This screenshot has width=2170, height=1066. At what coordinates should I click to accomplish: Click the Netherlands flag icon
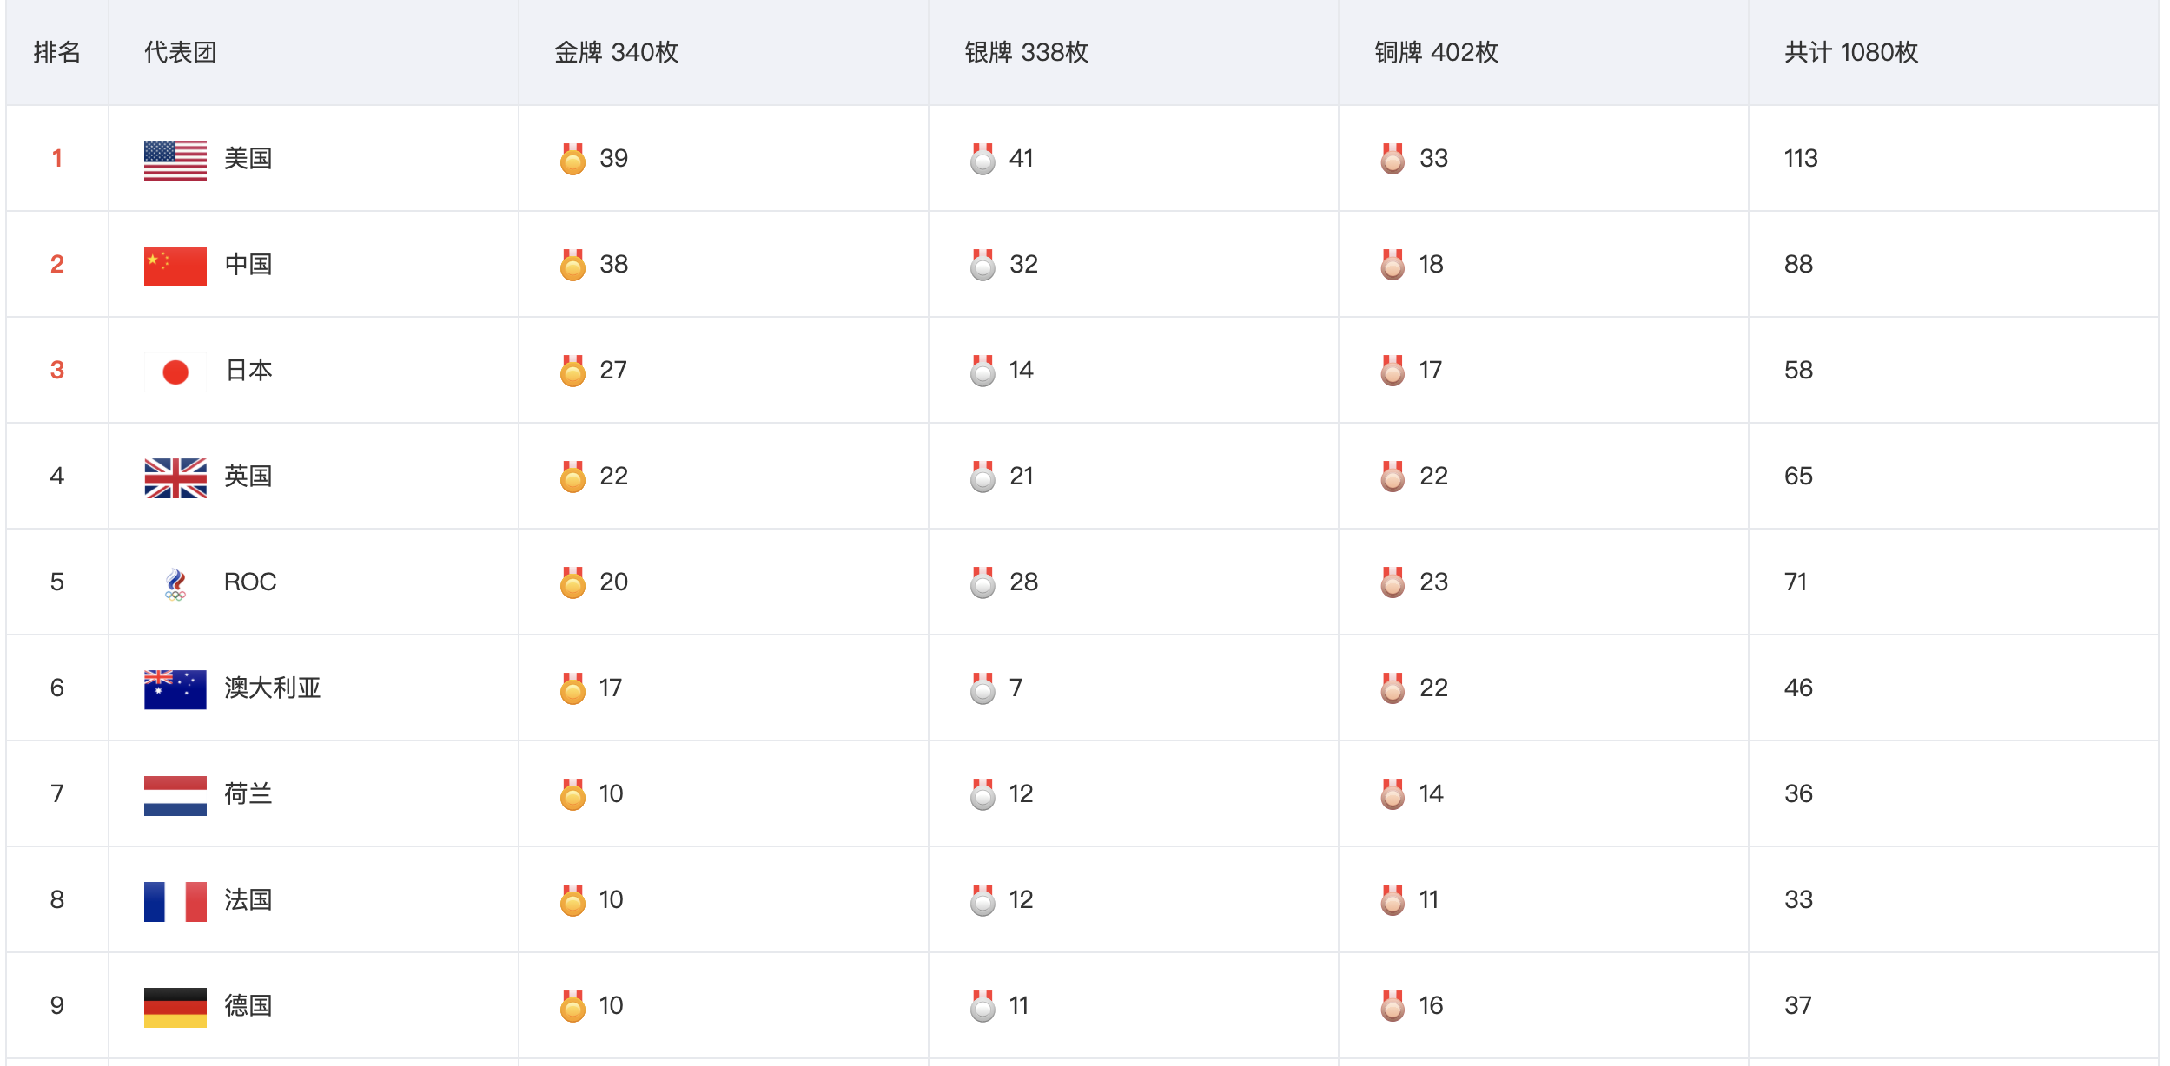[x=175, y=795]
